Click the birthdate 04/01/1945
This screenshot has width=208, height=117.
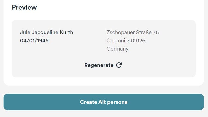(34, 41)
